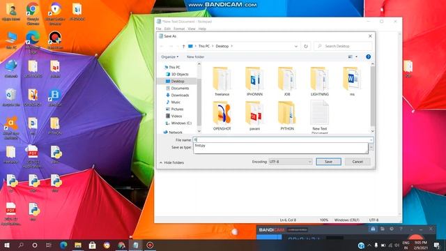
Task: Open the IPHONNN folder
Action: [254, 82]
